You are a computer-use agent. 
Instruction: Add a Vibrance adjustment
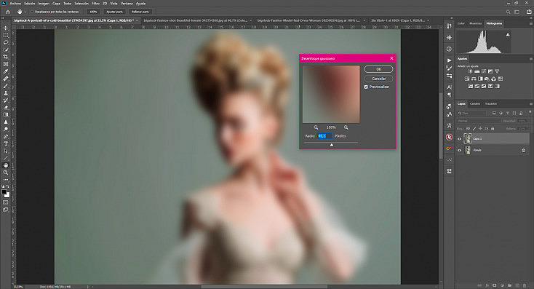point(497,71)
